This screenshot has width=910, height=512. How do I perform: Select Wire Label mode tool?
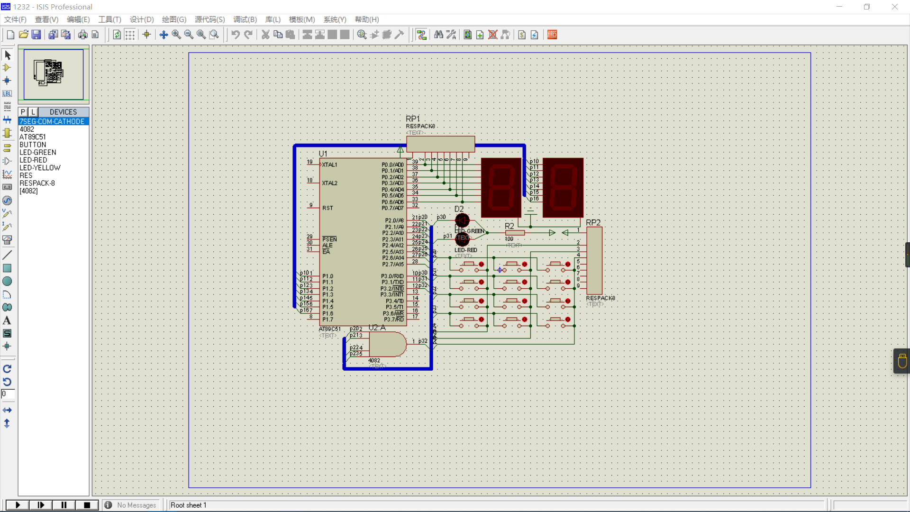(7, 93)
